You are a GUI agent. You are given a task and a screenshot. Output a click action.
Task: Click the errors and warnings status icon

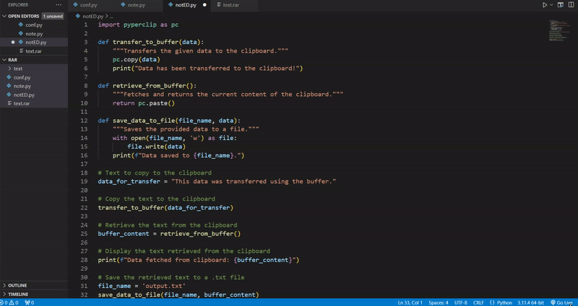[9, 302]
